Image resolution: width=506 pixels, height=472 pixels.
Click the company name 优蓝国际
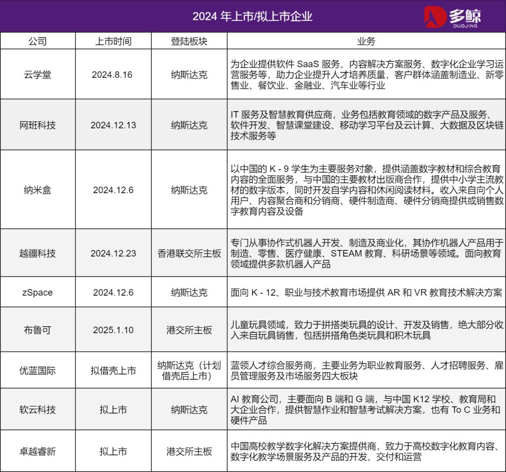(38, 370)
